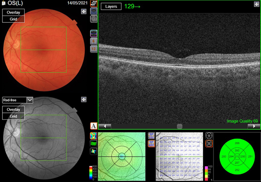This screenshot has width=261, height=182.
Task: Click the Layers button above the B-scan
Action: (x=111, y=7)
